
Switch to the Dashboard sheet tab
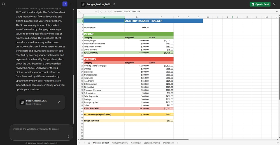[168, 143]
